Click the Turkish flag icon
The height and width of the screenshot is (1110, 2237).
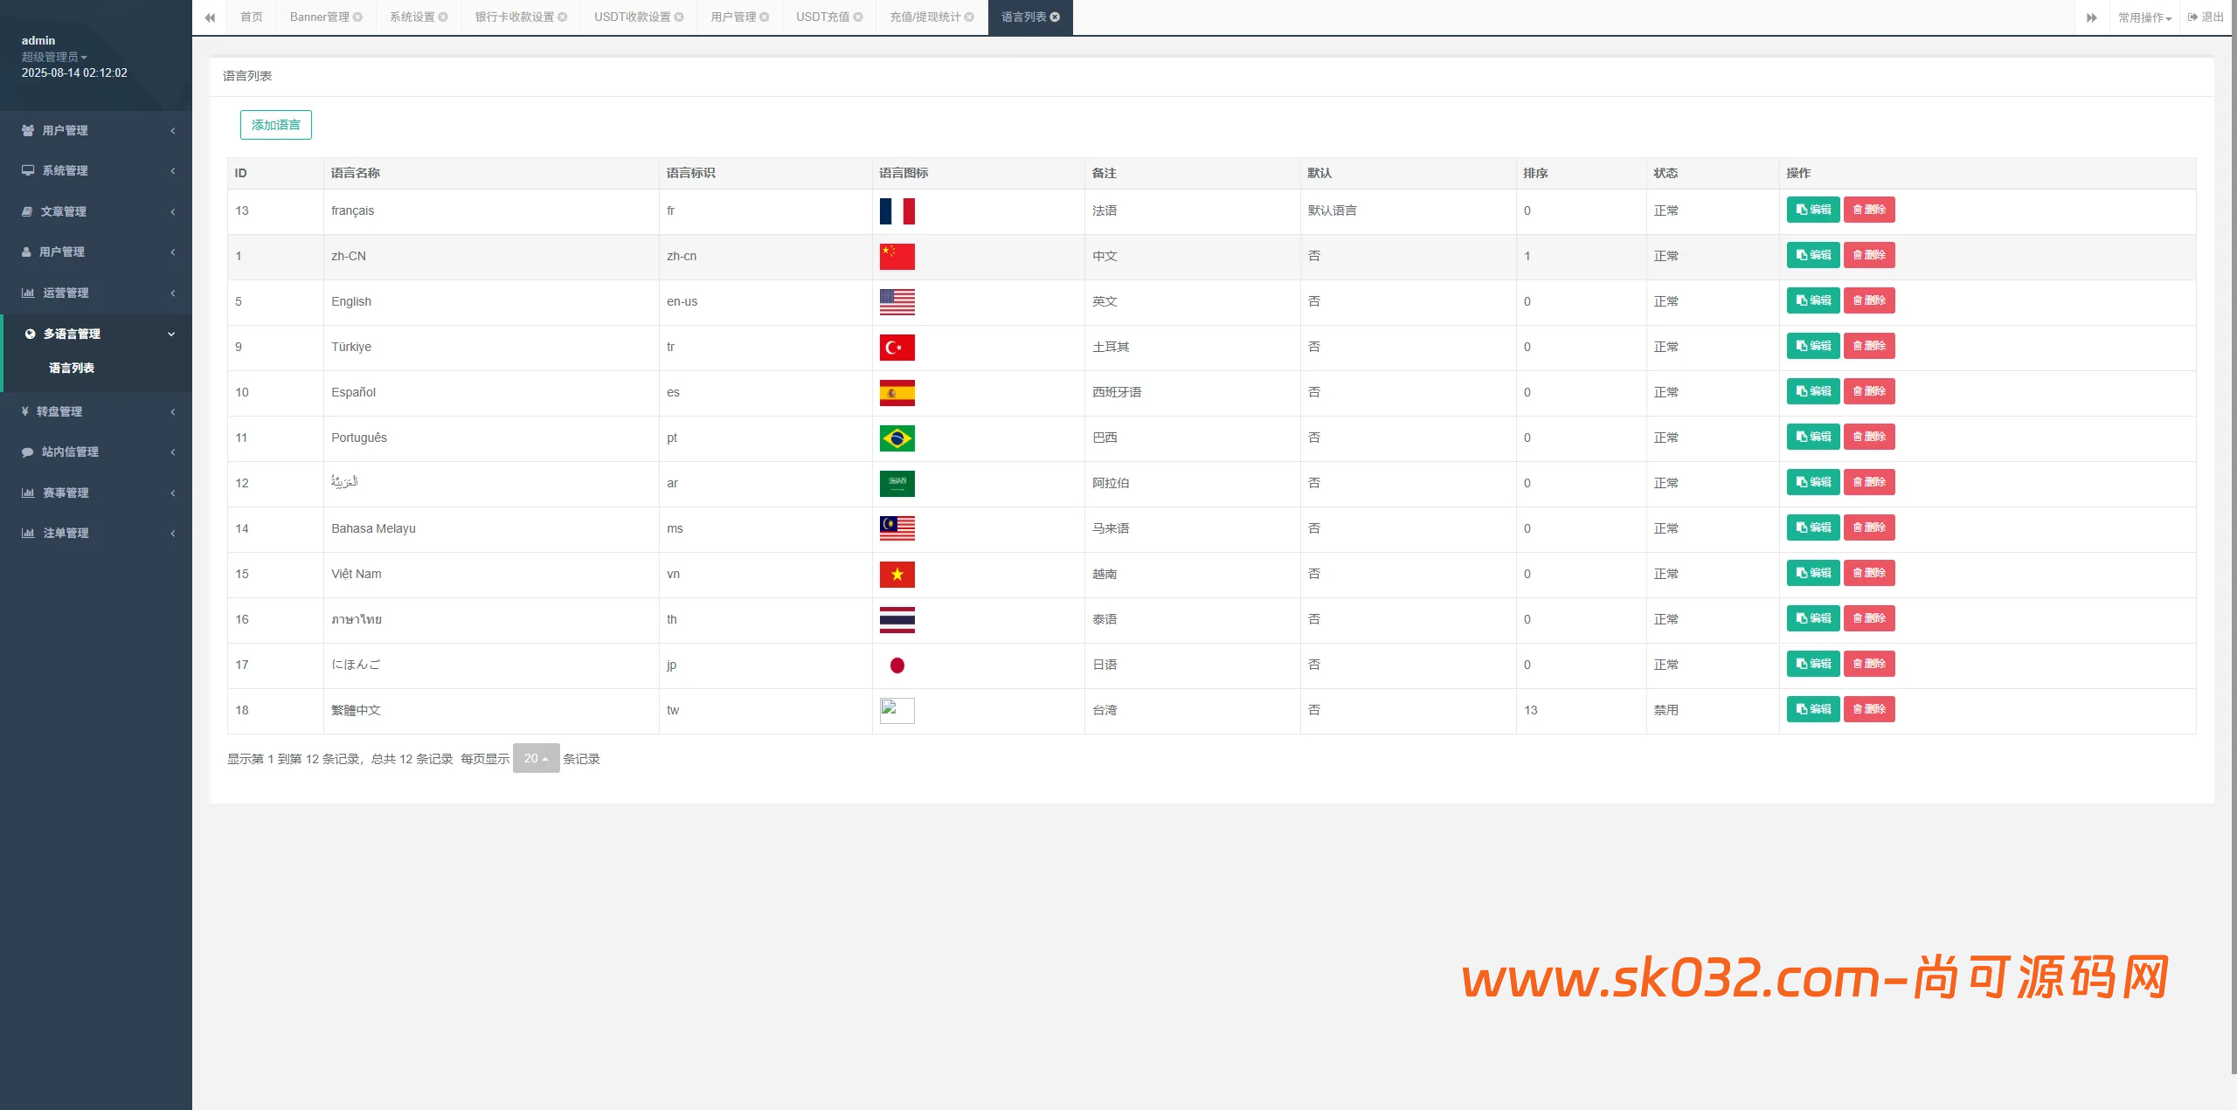click(x=897, y=348)
